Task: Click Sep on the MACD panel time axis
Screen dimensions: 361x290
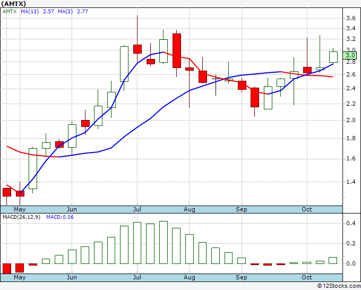Action: pyautogui.click(x=241, y=278)
